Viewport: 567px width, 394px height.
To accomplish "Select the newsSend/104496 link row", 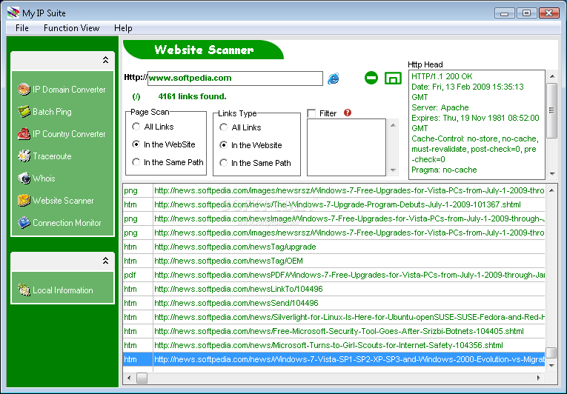I will 334,303.
